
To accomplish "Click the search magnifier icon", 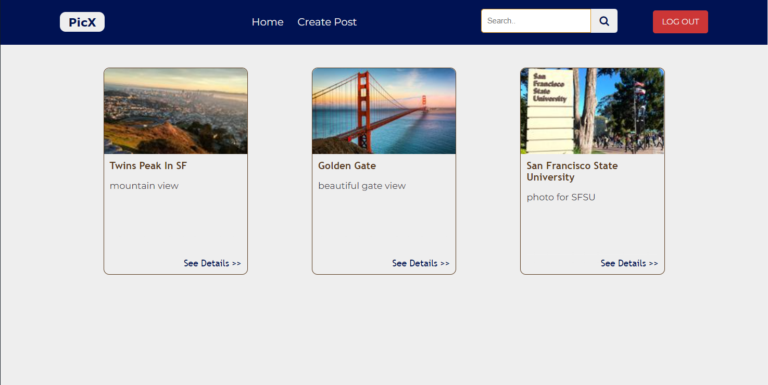I will 603,21.
